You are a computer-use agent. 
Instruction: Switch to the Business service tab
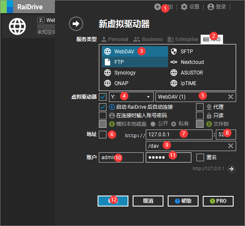[148, 39]
